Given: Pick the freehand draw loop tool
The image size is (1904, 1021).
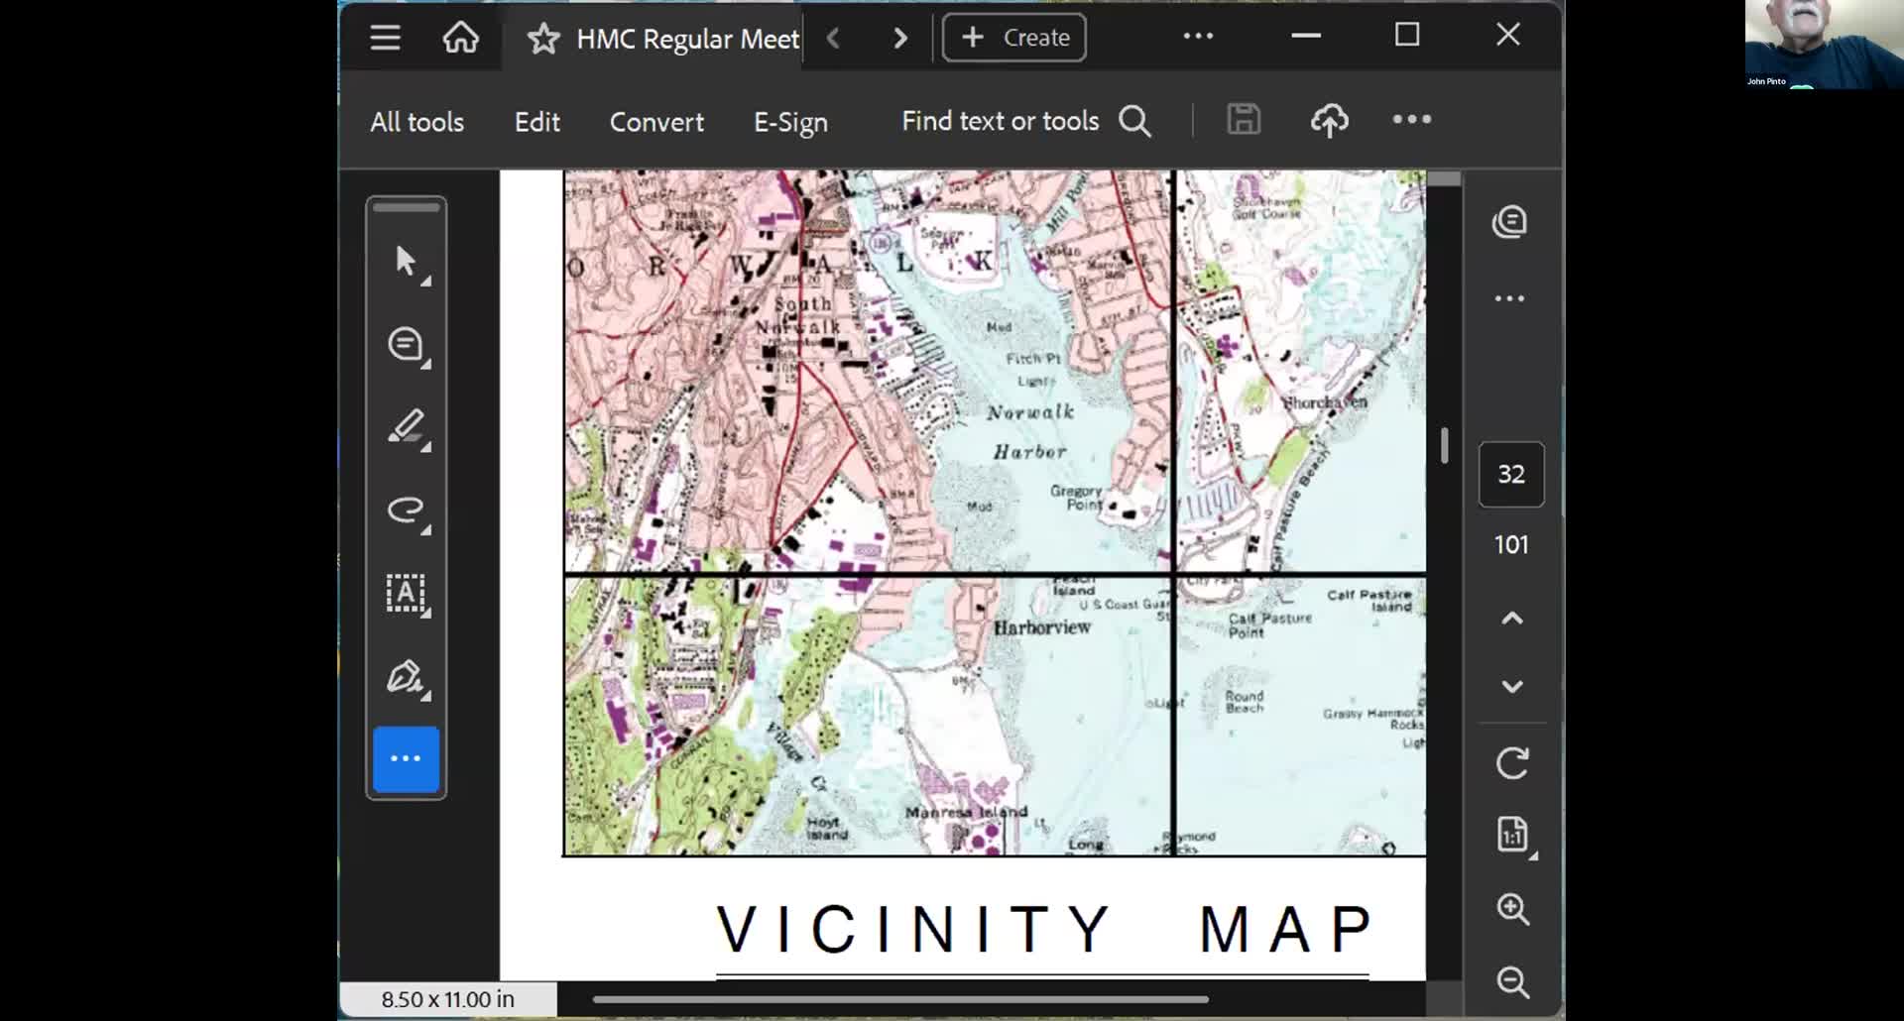Looking at the screenshot, I should 406,510.
